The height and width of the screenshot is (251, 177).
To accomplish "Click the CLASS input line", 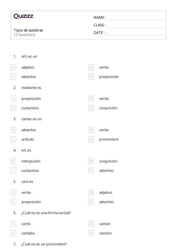I will (x=135, y=25).
